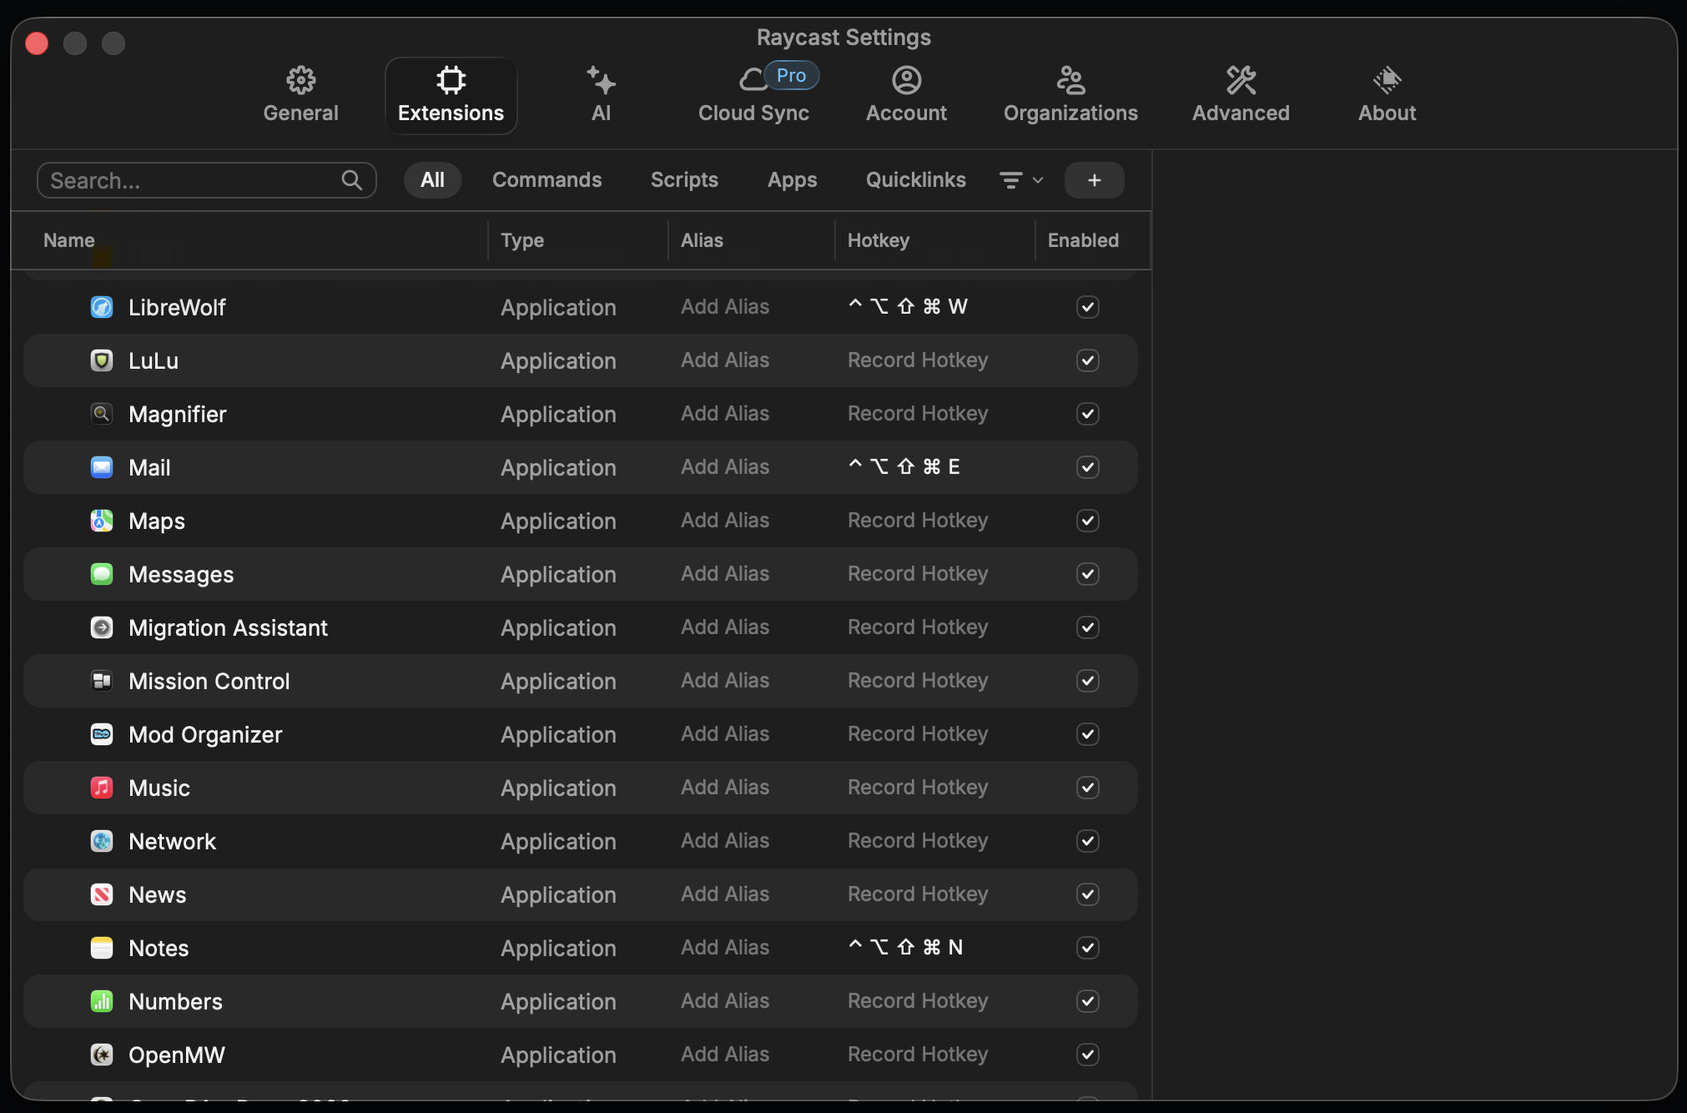Click the Messages bubble icon

(x=102, y=574)
